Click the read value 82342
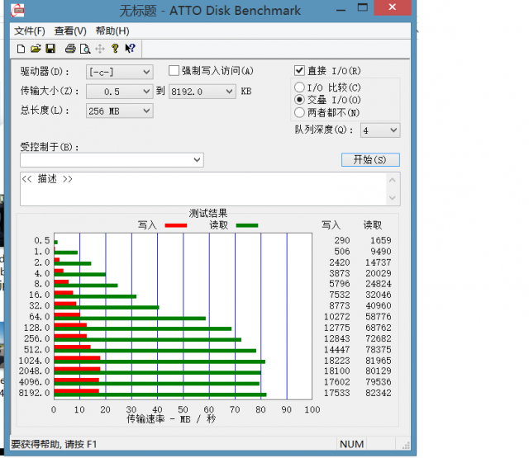529x458 pixels. (379, 393)
